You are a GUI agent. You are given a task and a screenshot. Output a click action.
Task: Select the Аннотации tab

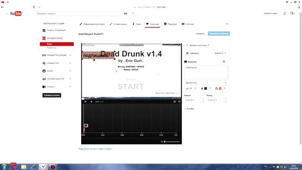[152, 24]
